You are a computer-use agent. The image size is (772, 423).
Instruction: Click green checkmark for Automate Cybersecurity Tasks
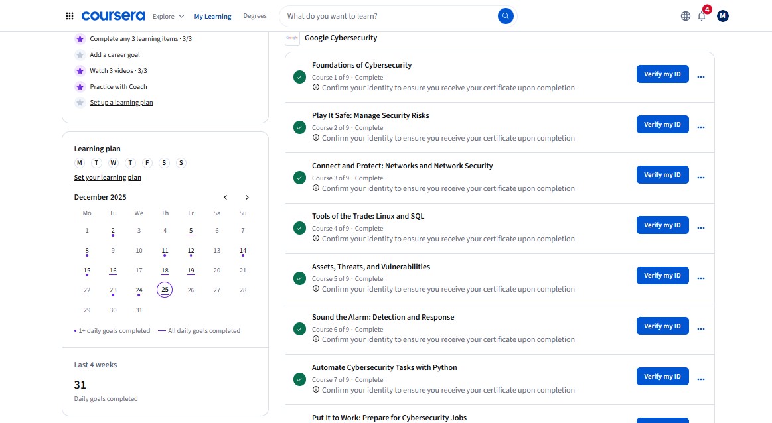pyautogui.click(x=299, y=380)
